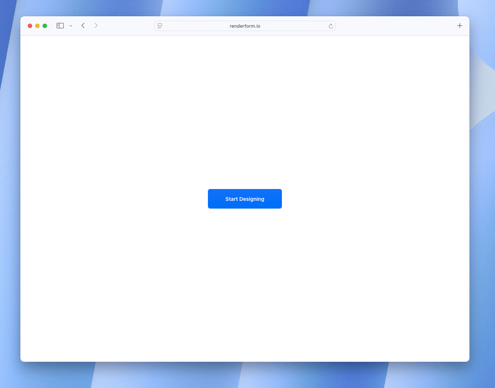Click the grayed-out forward navigation arrow
495x388 pixels.
pos(96,25)
